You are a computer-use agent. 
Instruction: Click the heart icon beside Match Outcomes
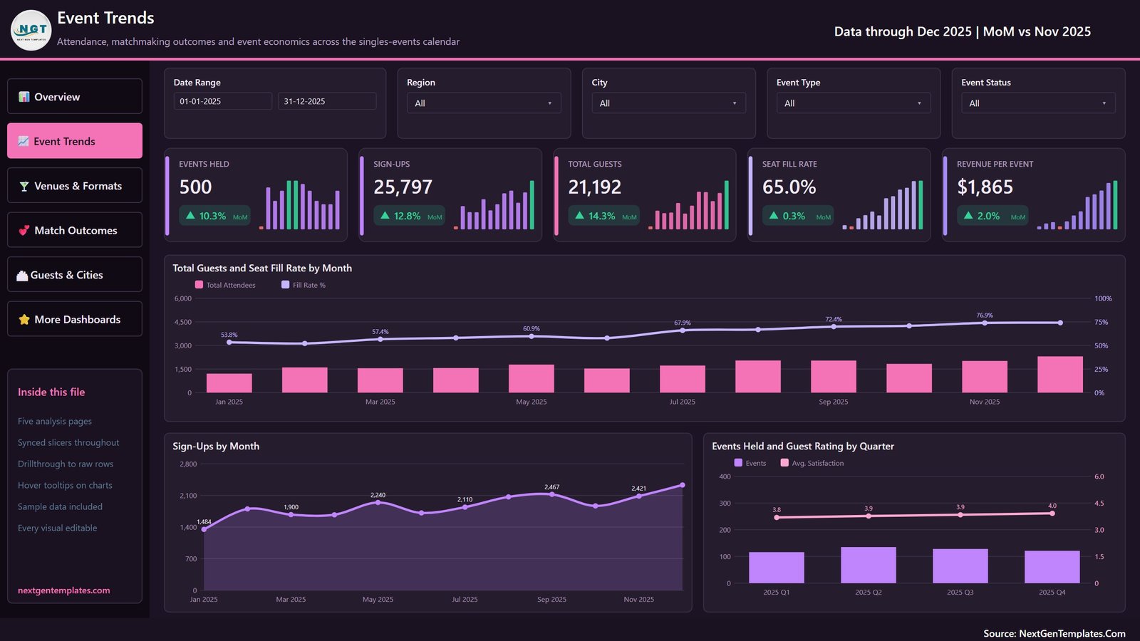point(24,230)
